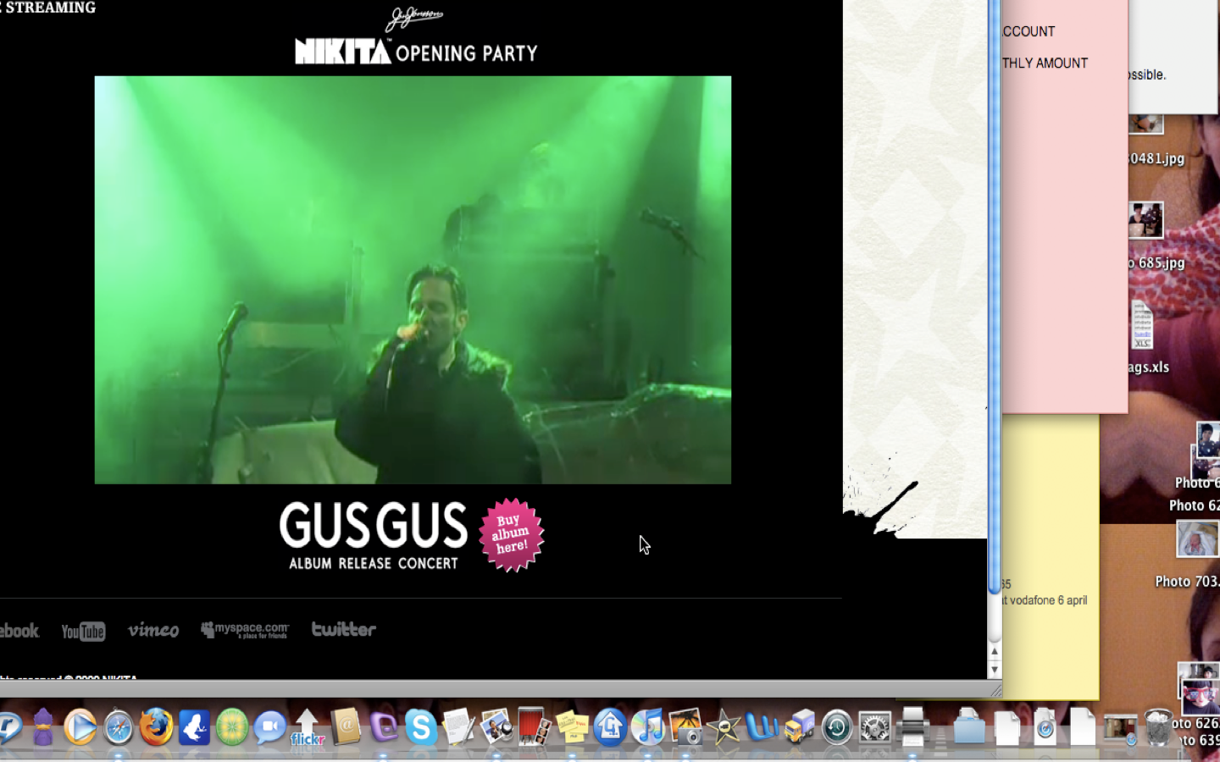Select the 685.jpg file on desktop
Screen dimensions: 1220x762
click(x=1157, y=262)
